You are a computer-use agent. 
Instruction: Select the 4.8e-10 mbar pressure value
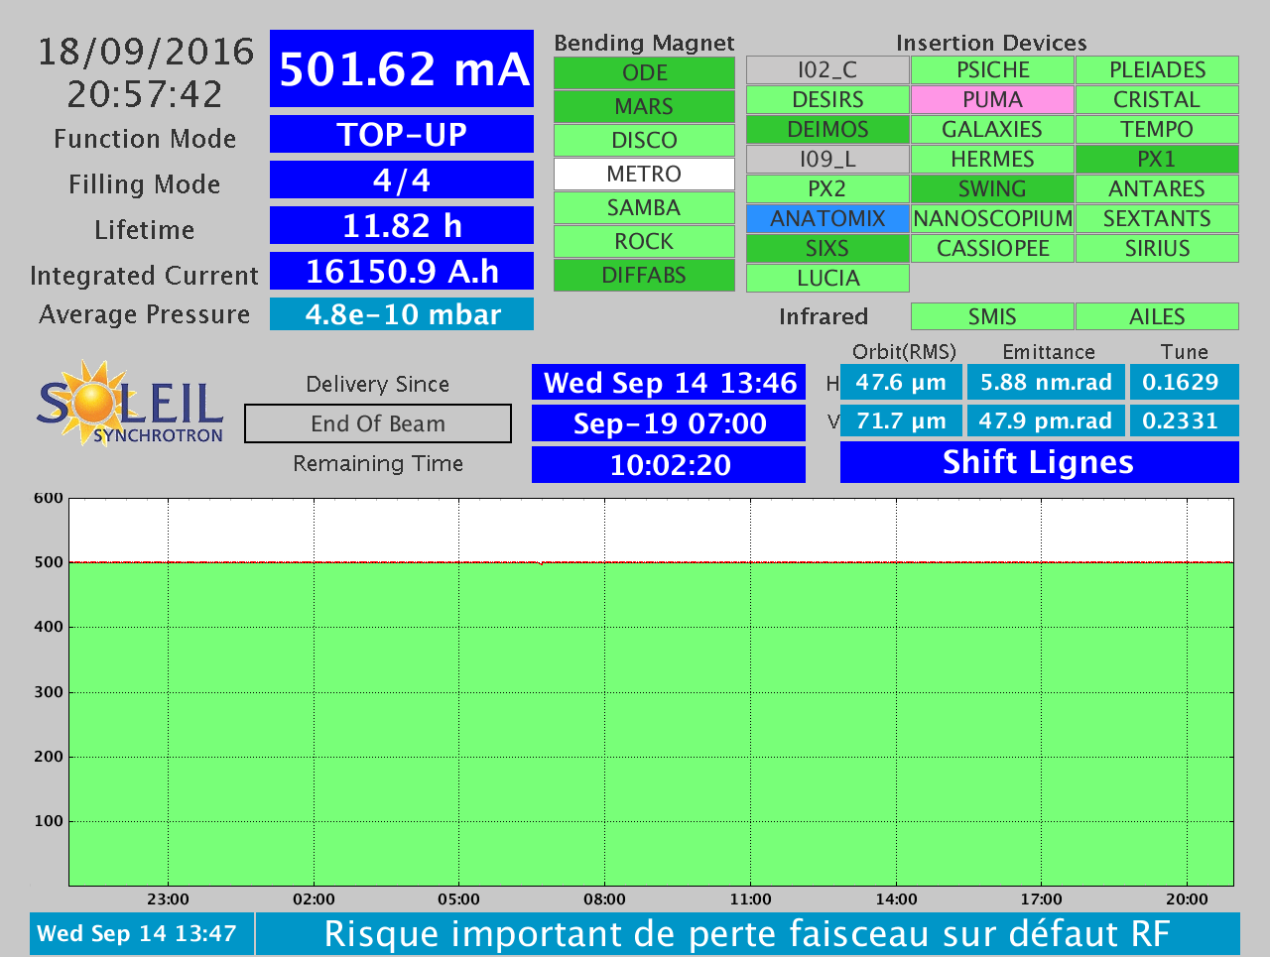402,314
